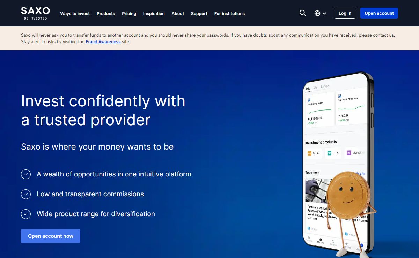This screenshot has width=419, height=258.
Task: Tap the Mutual funds product chip
Action: click(355, 153)
